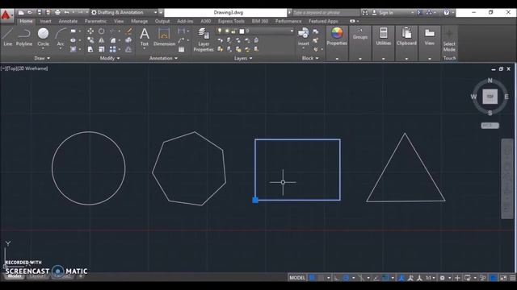Toggle the layer freeze sun icon
This screenshot has height=290, width=517.
click(227, 31)
